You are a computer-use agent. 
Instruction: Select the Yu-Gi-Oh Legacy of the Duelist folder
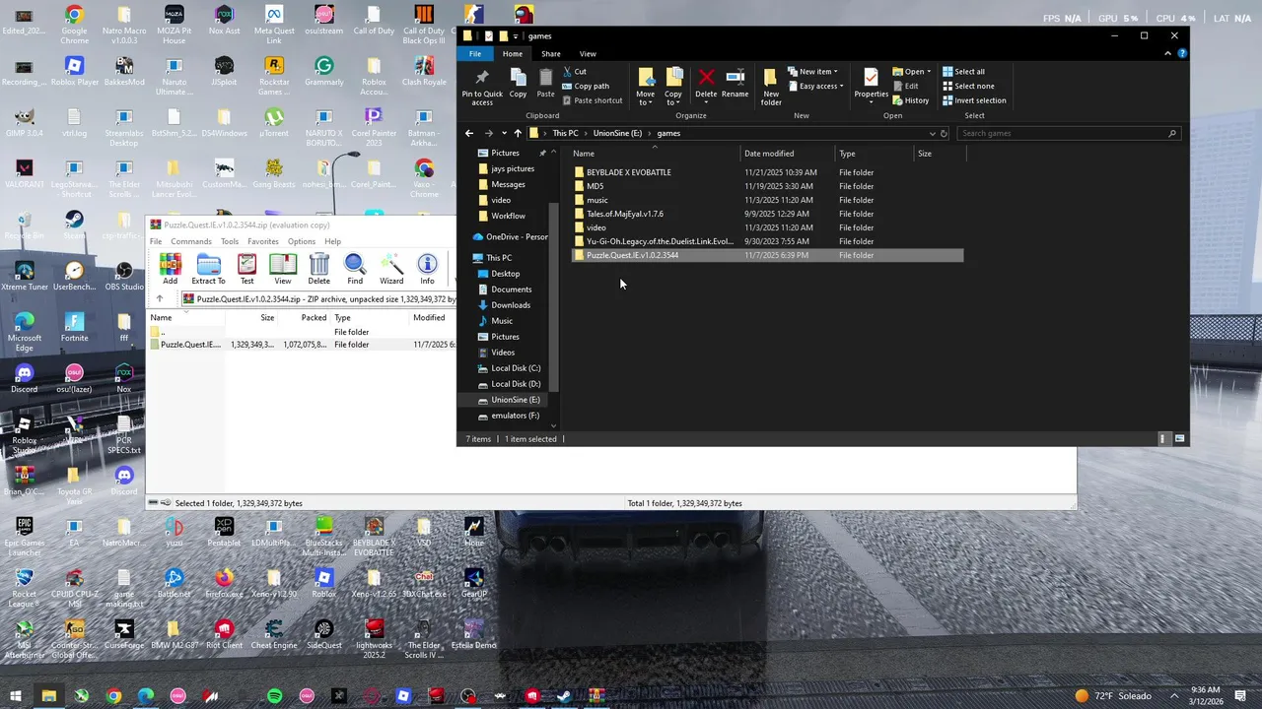pos(767,241)
